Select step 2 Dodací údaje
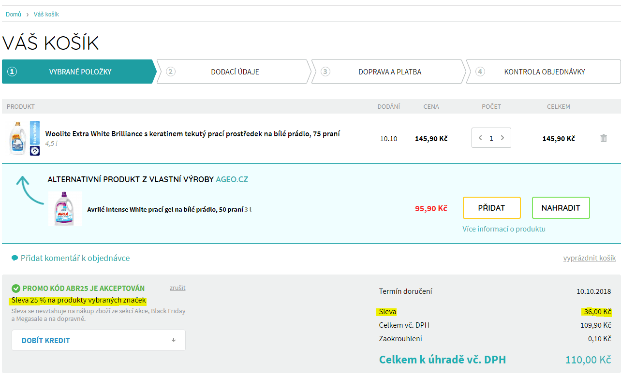Screen dimensions: 621x376 [x=234, y=72]
